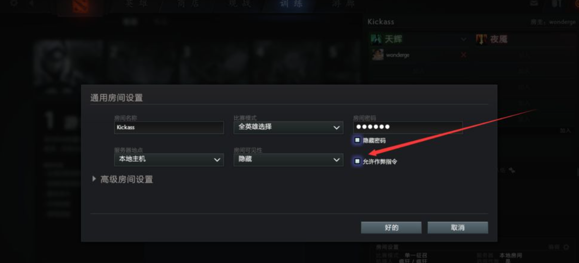
Task: Click the 房间名称 field containing Kickass
Action: [x=169, y=127]
